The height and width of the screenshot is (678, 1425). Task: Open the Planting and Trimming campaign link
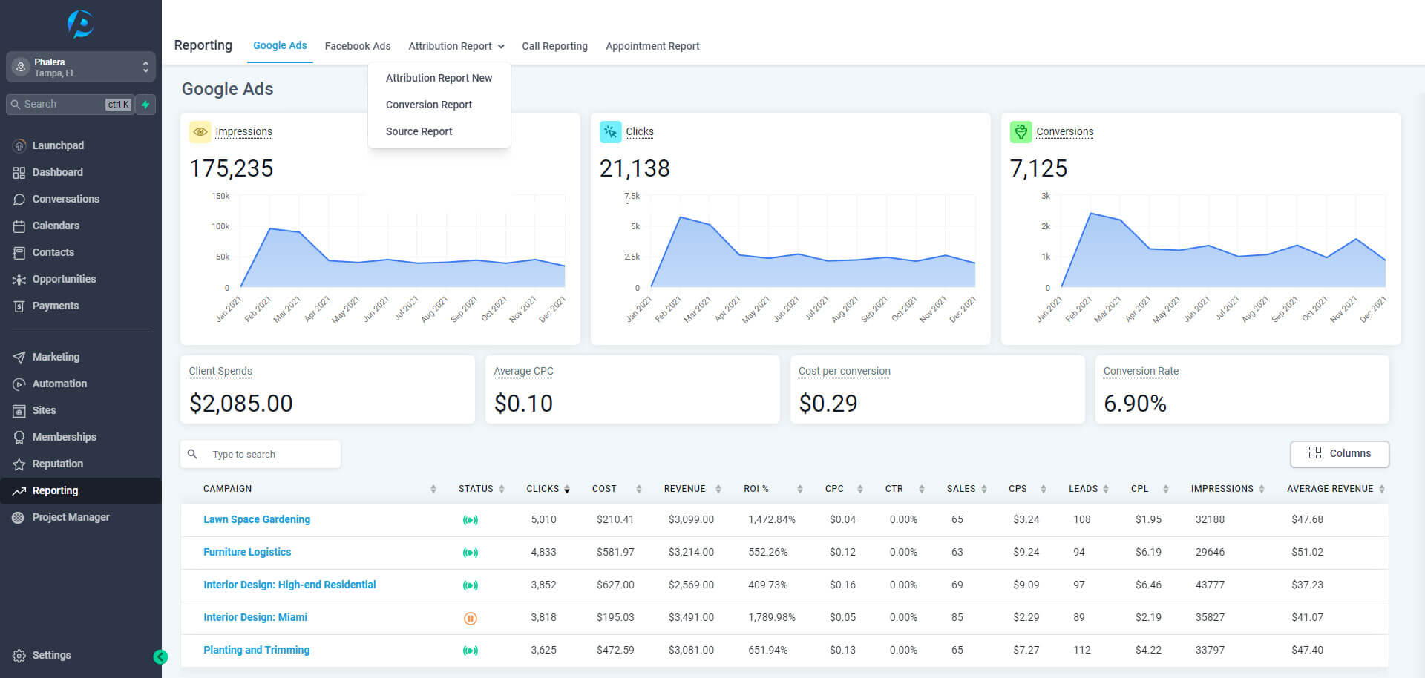[257, 650]
